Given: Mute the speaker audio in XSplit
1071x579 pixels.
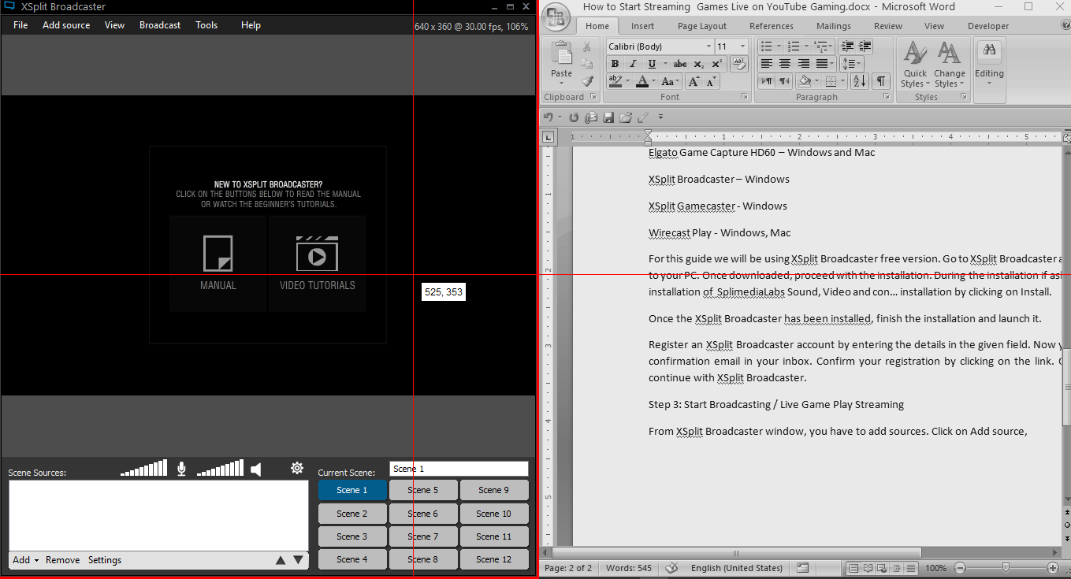Looking at the screenshot, I should (x=255, y=470).
